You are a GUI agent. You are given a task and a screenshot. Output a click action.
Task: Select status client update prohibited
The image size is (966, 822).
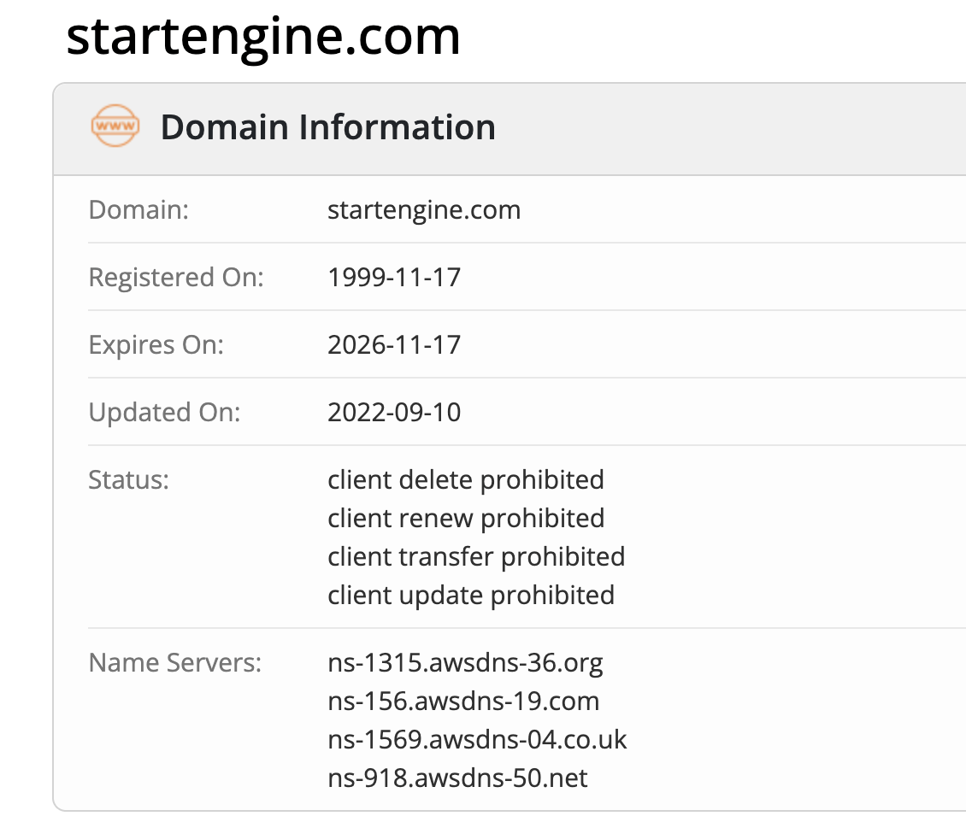pyautogui.click(x=471, y=595)
